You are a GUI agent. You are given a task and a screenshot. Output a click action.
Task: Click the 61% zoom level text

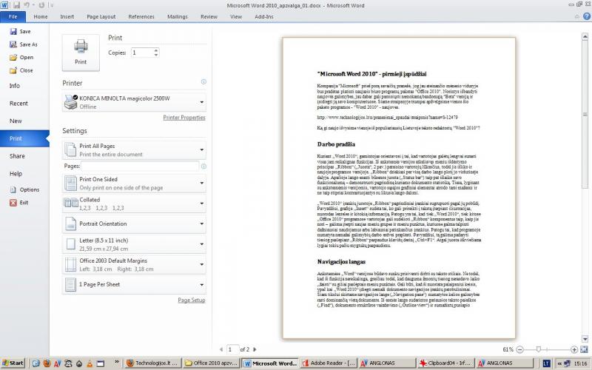[x=508, y=349]
